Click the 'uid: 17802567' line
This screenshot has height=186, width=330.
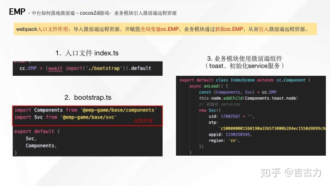pyautogui.click(x=231, y=116)
